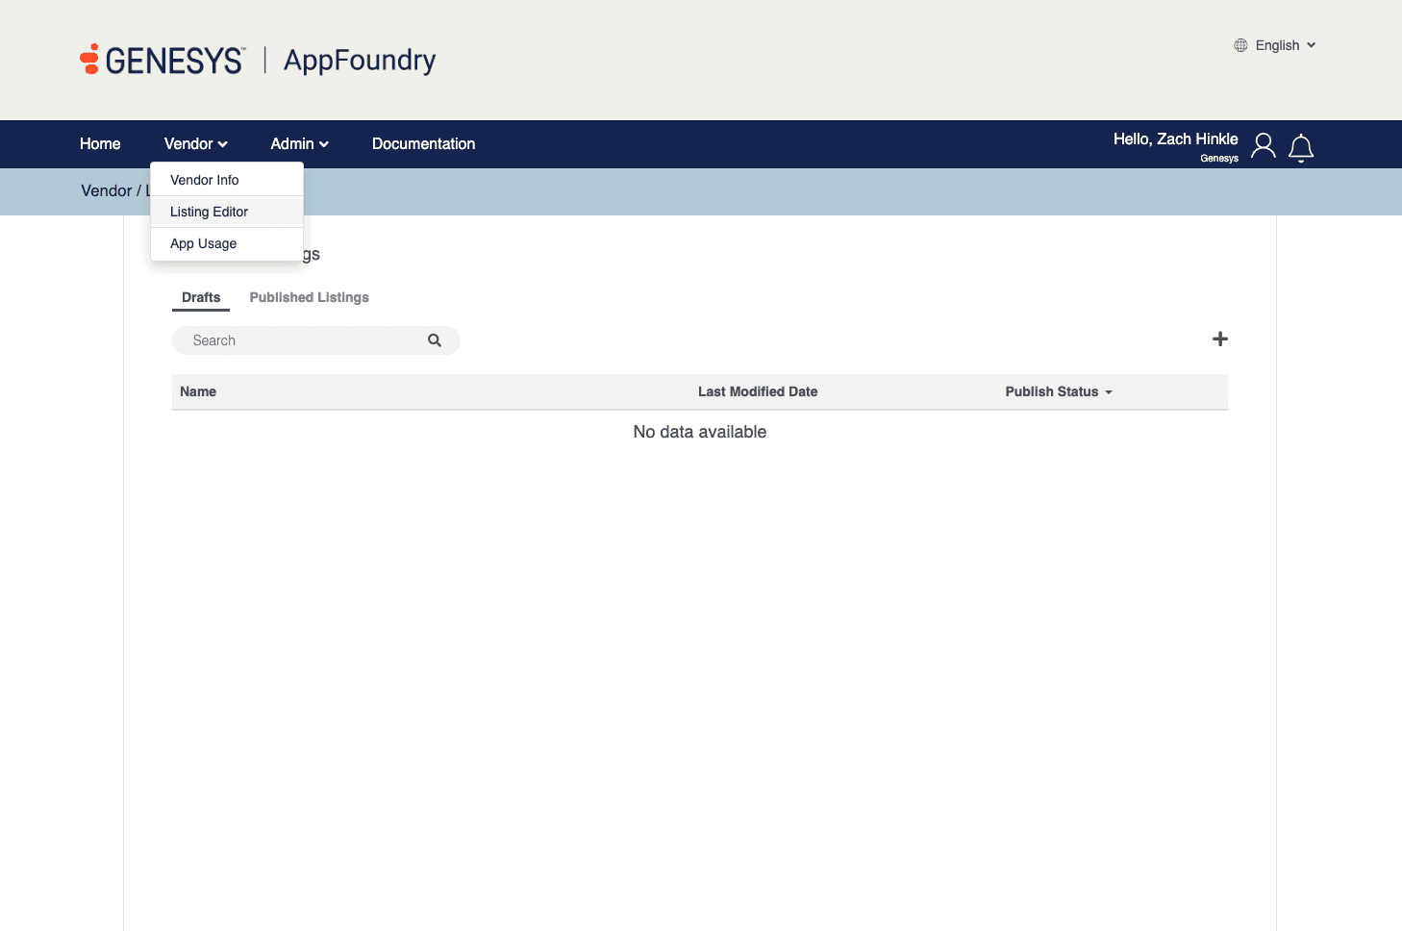Click the search magnifier icon
The height and width of the screenshot is (931, 1402).
pos(435,340)
